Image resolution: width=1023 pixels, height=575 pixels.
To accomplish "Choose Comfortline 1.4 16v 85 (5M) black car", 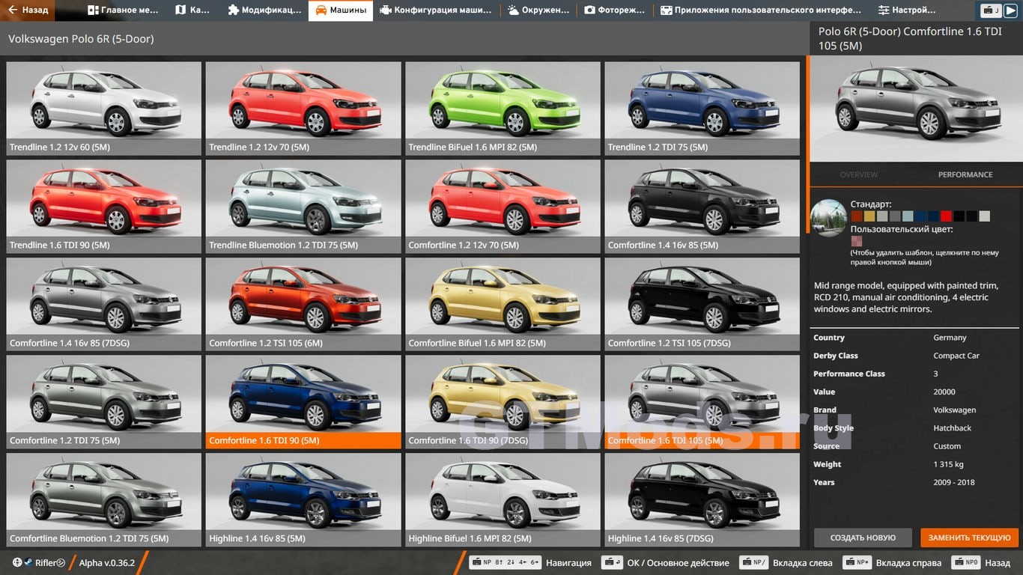I will (x=702, y=206).
